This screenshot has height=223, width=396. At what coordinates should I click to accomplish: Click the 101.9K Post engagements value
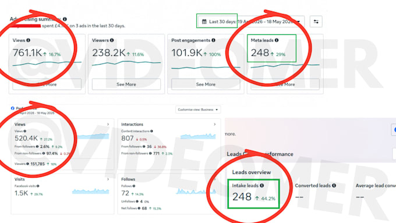coord(186,53)
